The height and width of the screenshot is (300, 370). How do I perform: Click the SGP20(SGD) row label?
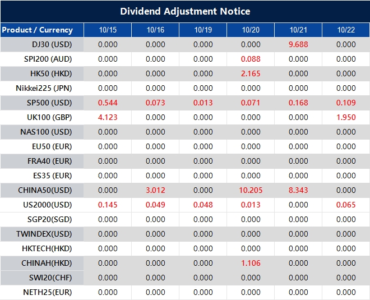click(49, 219)
